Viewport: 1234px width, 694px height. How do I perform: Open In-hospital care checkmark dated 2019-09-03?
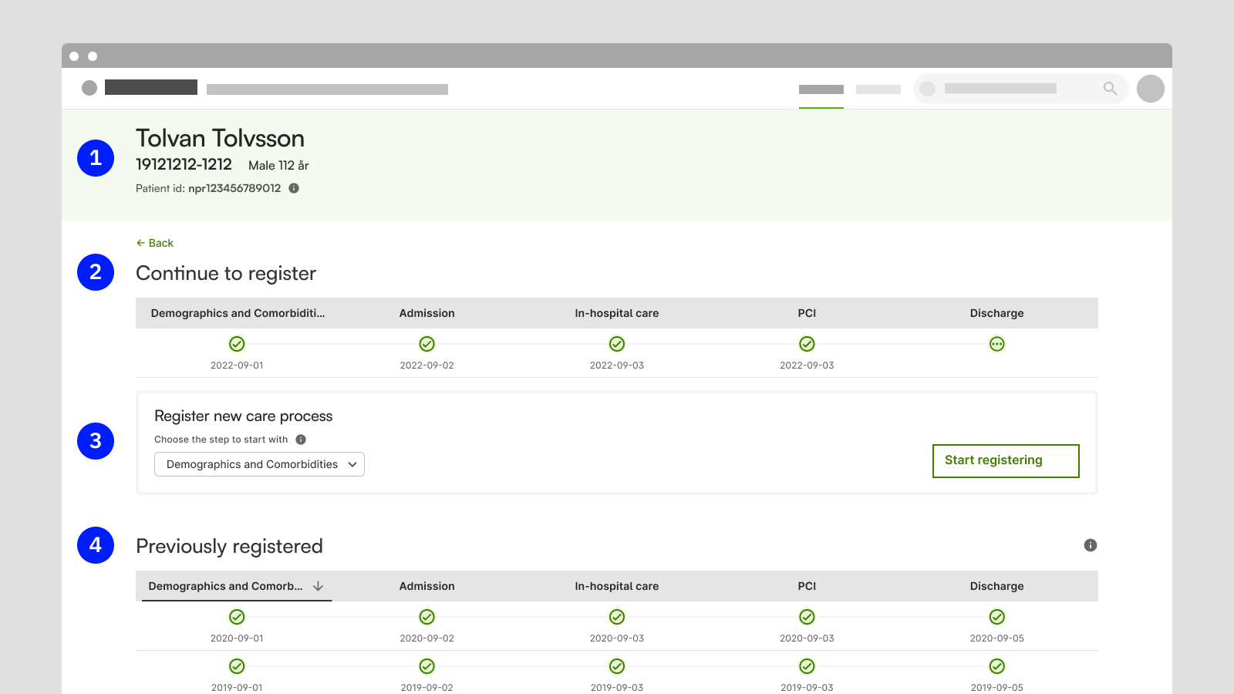point(617,666)
